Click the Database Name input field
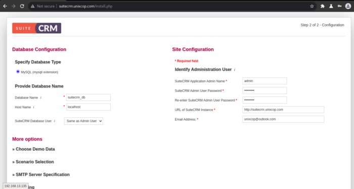The image size is (354, 189). (88, 98)
